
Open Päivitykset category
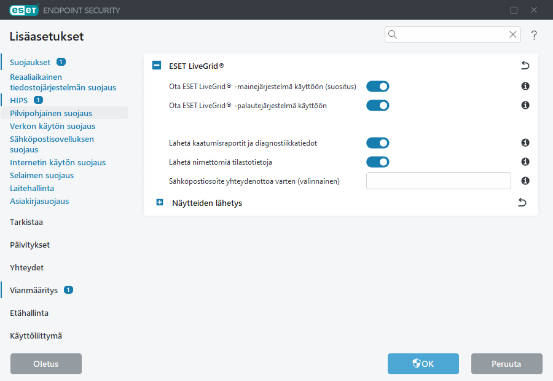(29, 245)
